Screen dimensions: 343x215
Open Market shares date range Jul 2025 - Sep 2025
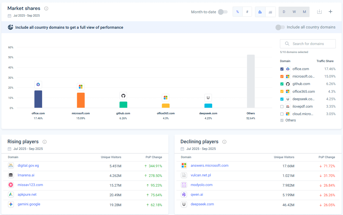tap(26, 15)
